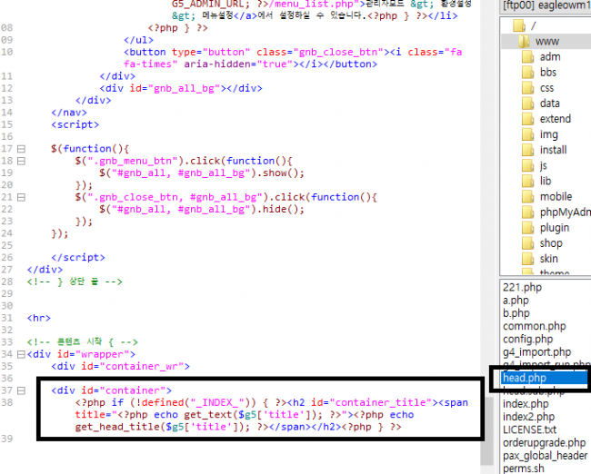Screen dimensions: 591x474
Task: Open the shop folder icon
Action: [527, 243]
